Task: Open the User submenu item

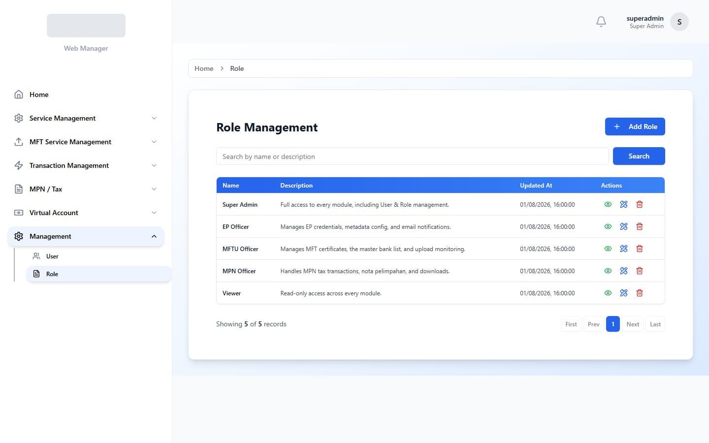Action: point(98,256)
